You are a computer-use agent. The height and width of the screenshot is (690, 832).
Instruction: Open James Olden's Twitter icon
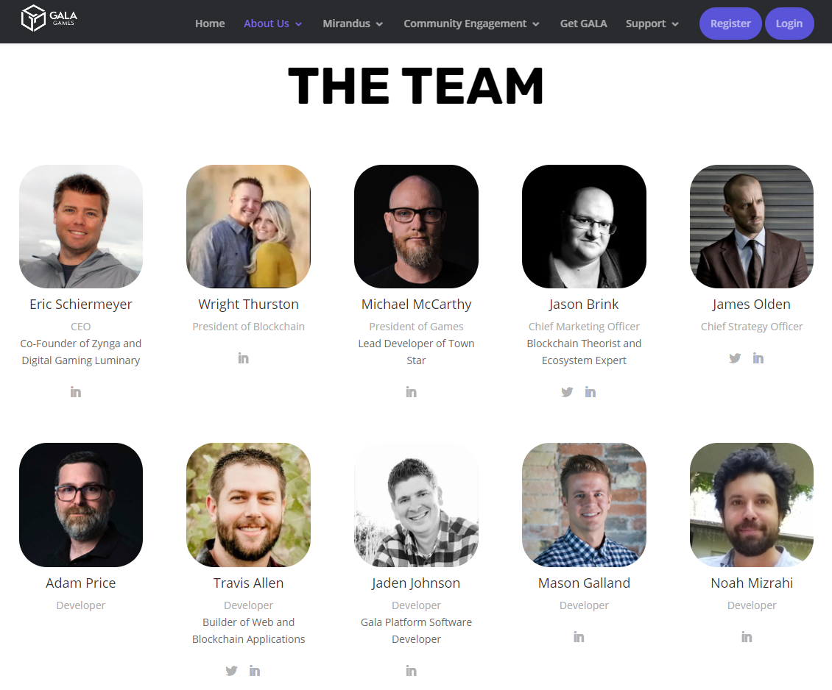(x=735, y=358)
